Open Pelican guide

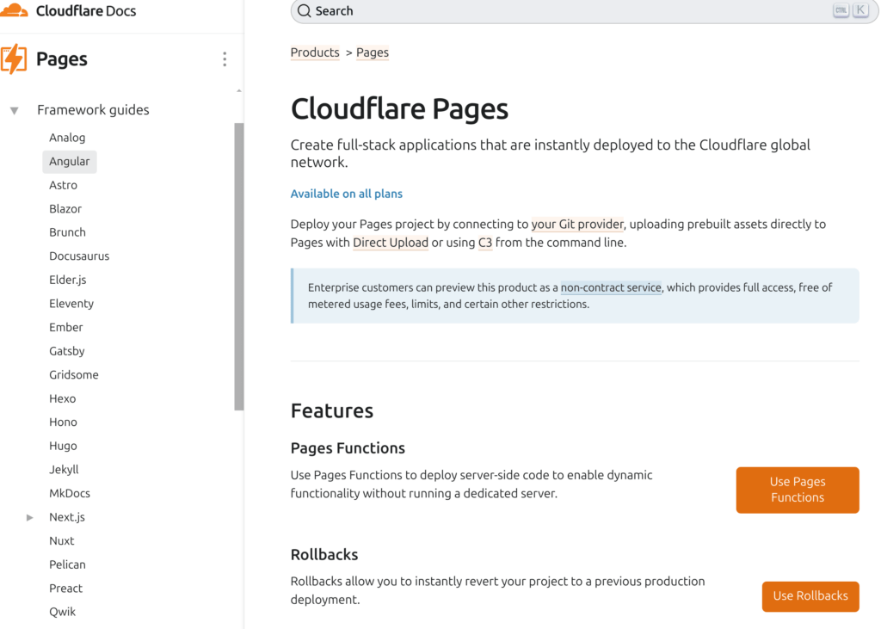pos(67,564)
